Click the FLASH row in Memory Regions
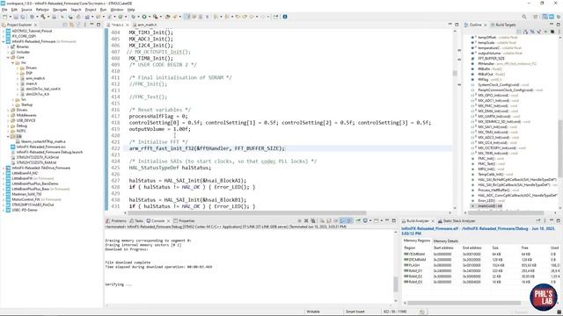This screenshot has width=563, height=316. (481, 265)
